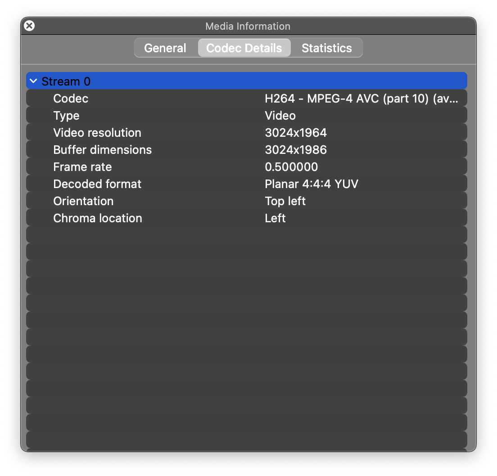
Task: Close the Media Information window
Action: 29,26
